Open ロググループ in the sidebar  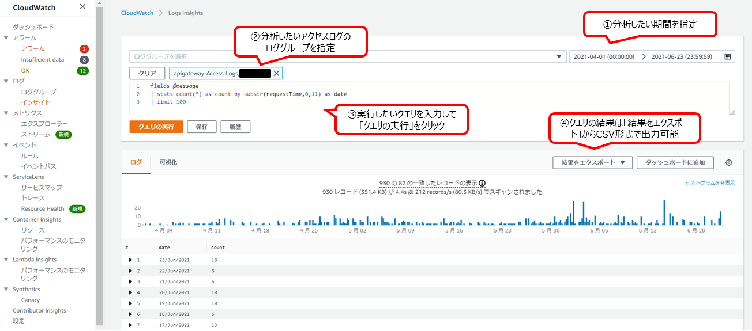click(x=39, y=92)
